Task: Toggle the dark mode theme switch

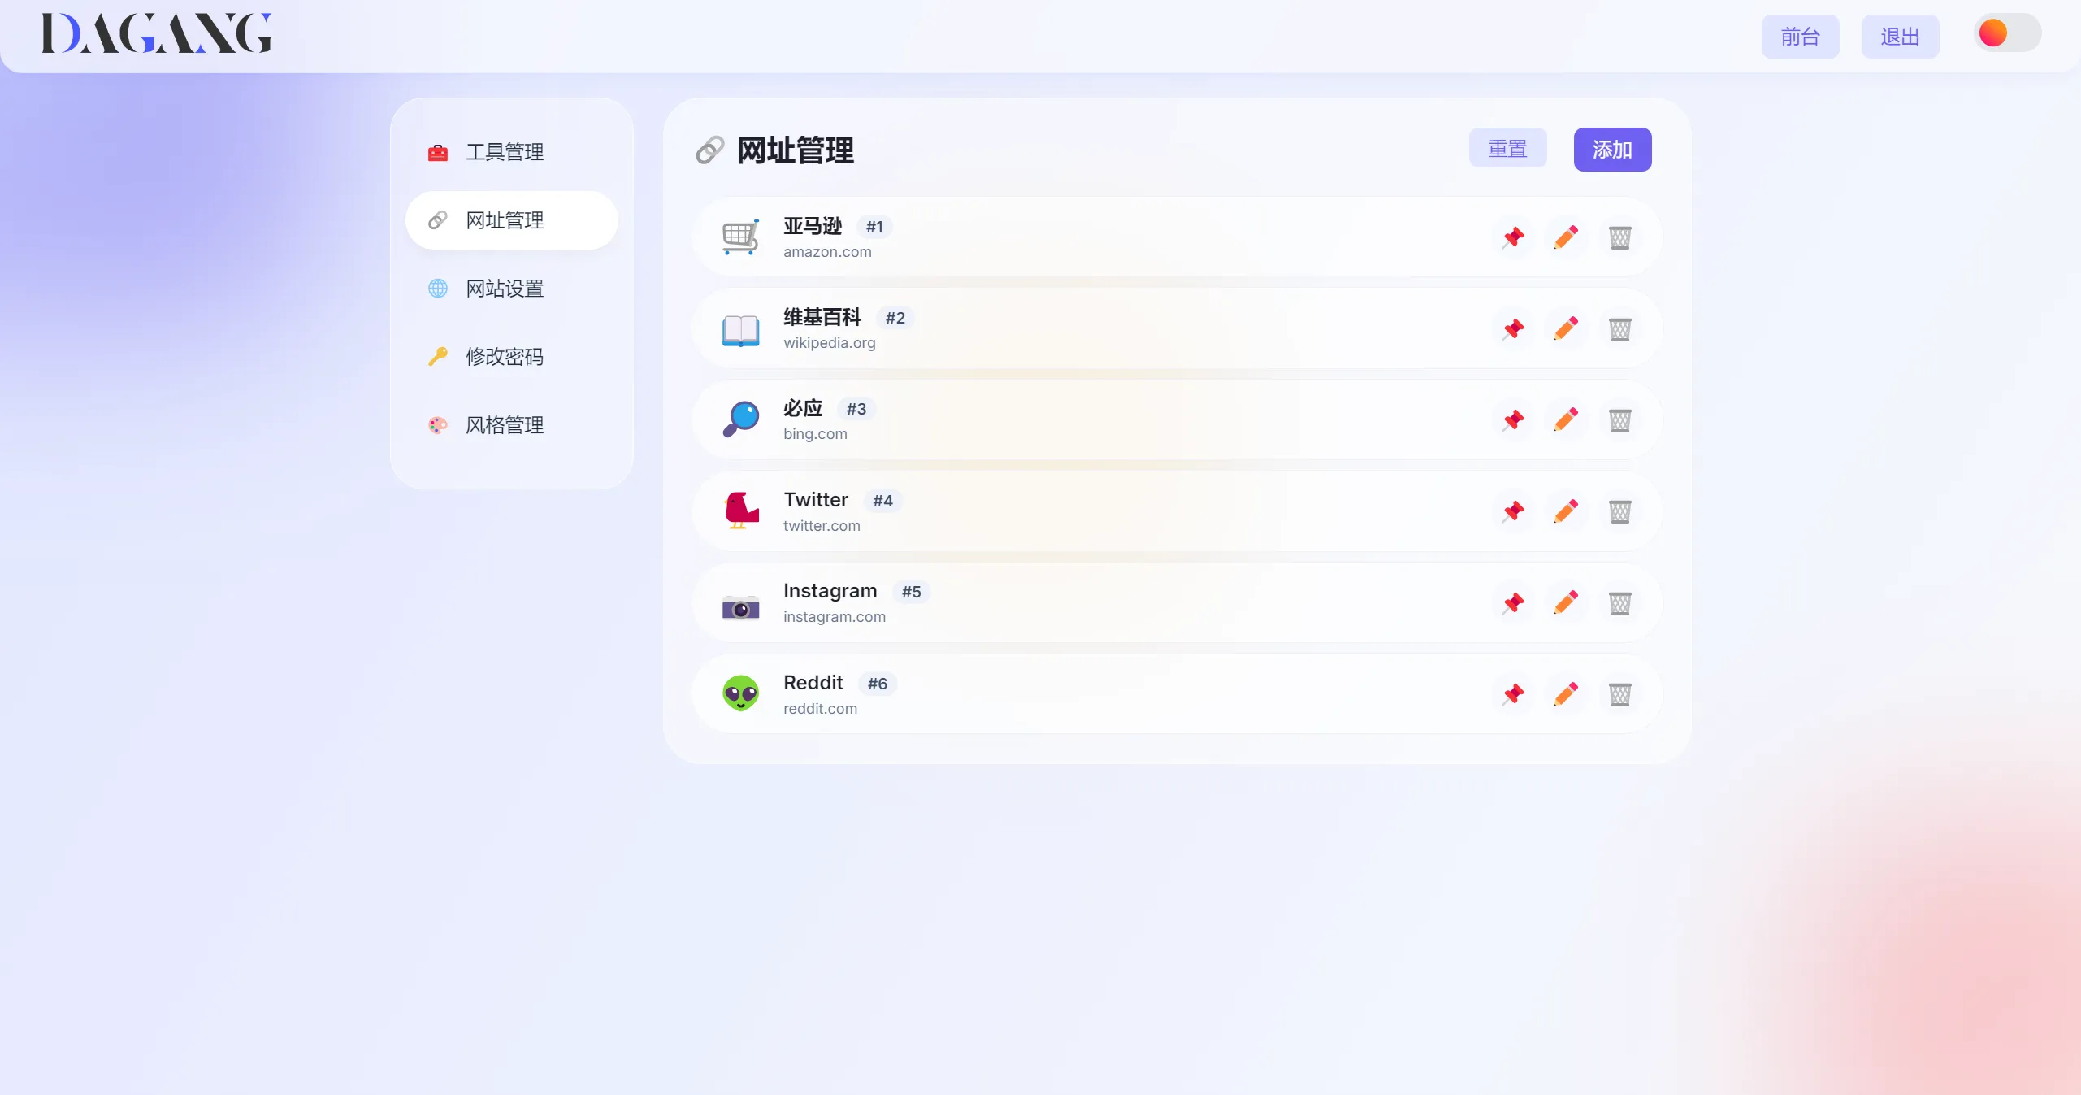Action: (x=2008, y=33)
